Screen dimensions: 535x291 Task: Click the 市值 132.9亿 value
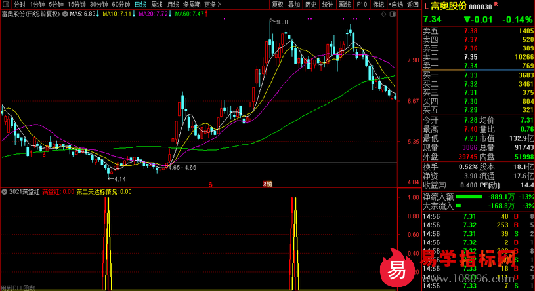click(521, 138)
